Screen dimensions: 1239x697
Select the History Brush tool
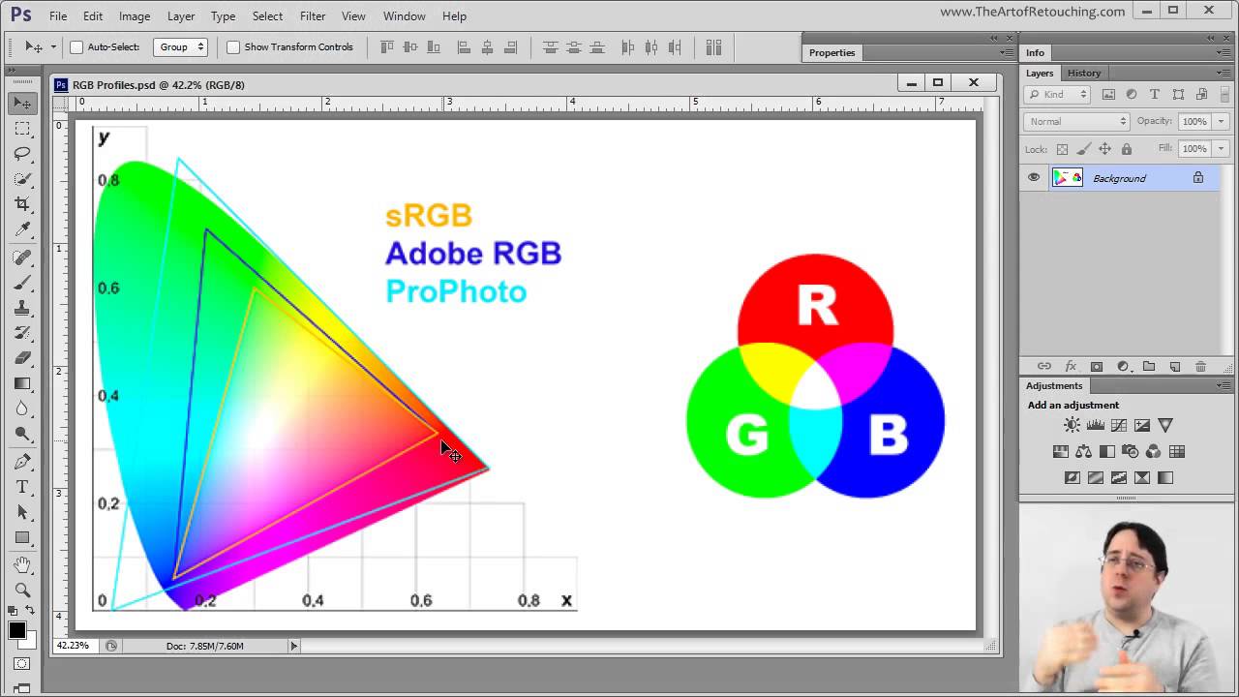22,333
